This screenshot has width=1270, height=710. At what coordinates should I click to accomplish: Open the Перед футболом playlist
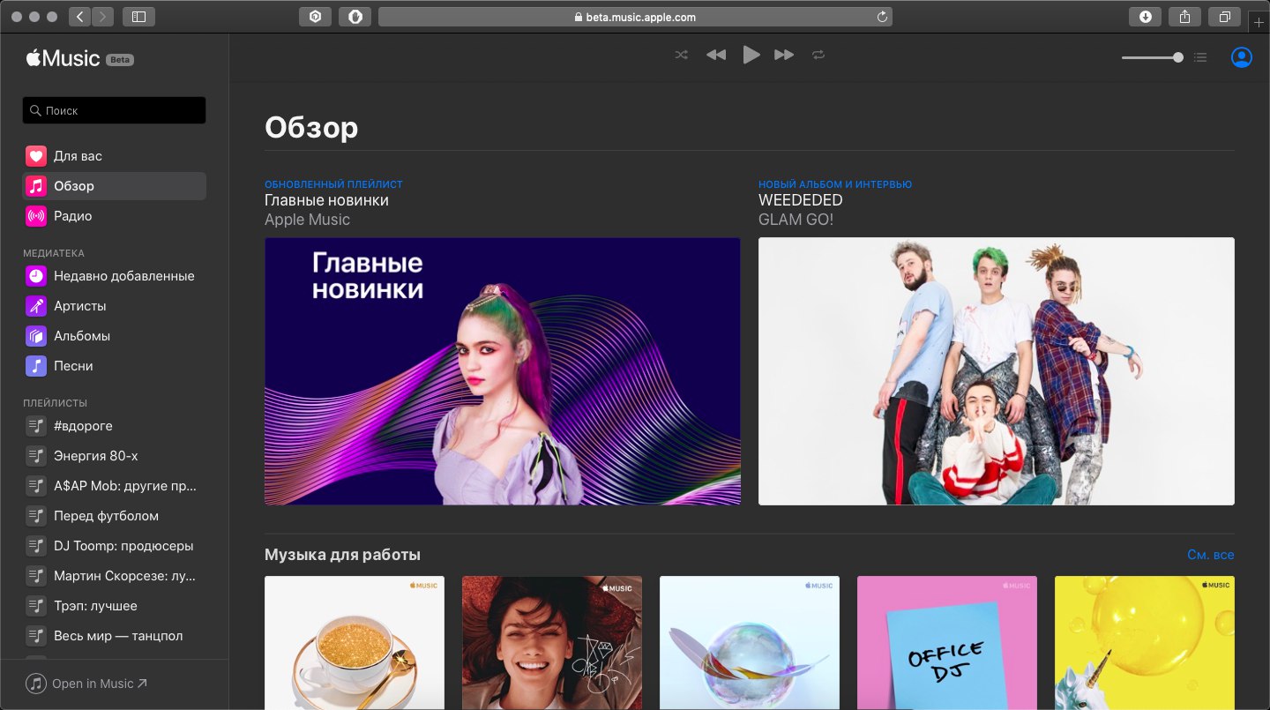tap(114, 516)
